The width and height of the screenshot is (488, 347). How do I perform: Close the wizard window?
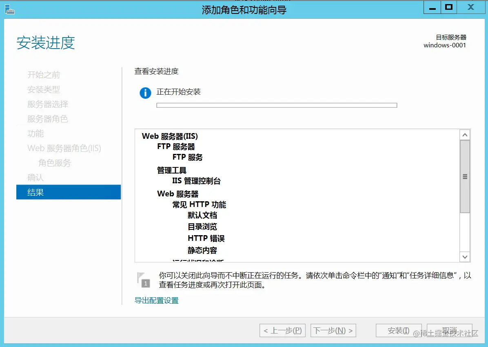coord(471,7)
